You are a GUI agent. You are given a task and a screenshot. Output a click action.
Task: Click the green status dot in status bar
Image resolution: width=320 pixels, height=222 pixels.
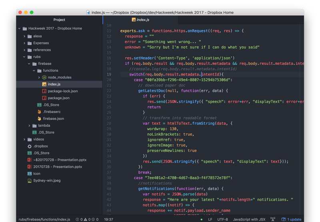(x=202, y=220)
